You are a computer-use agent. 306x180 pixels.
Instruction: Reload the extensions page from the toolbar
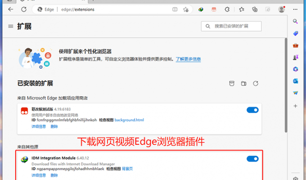tap(24, 9)
